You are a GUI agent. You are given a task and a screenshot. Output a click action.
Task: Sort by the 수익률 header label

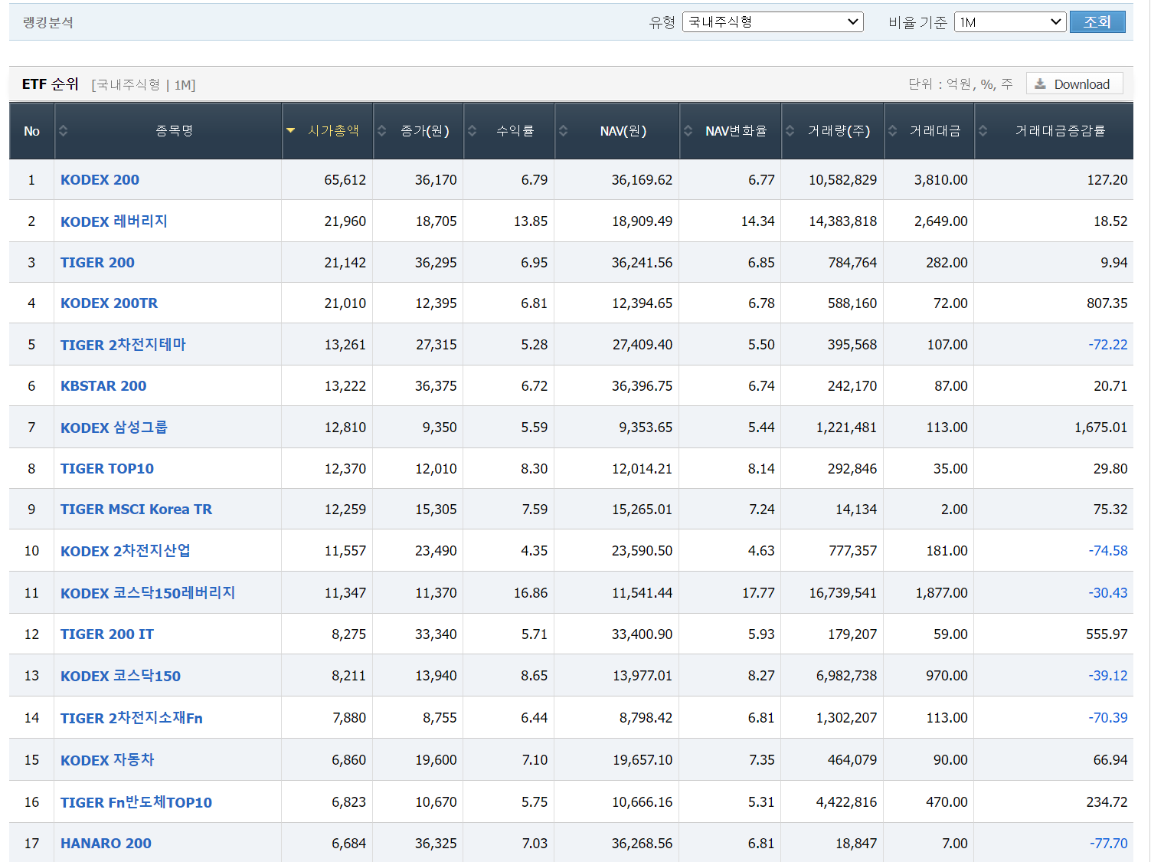click(515, 131)
